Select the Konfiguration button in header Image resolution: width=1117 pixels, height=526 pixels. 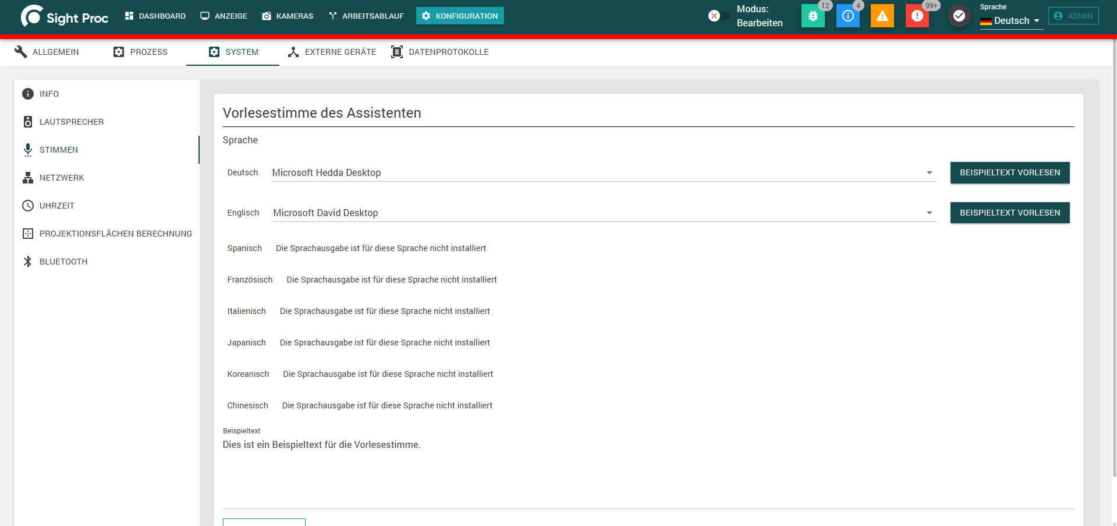tap(460, 16)
